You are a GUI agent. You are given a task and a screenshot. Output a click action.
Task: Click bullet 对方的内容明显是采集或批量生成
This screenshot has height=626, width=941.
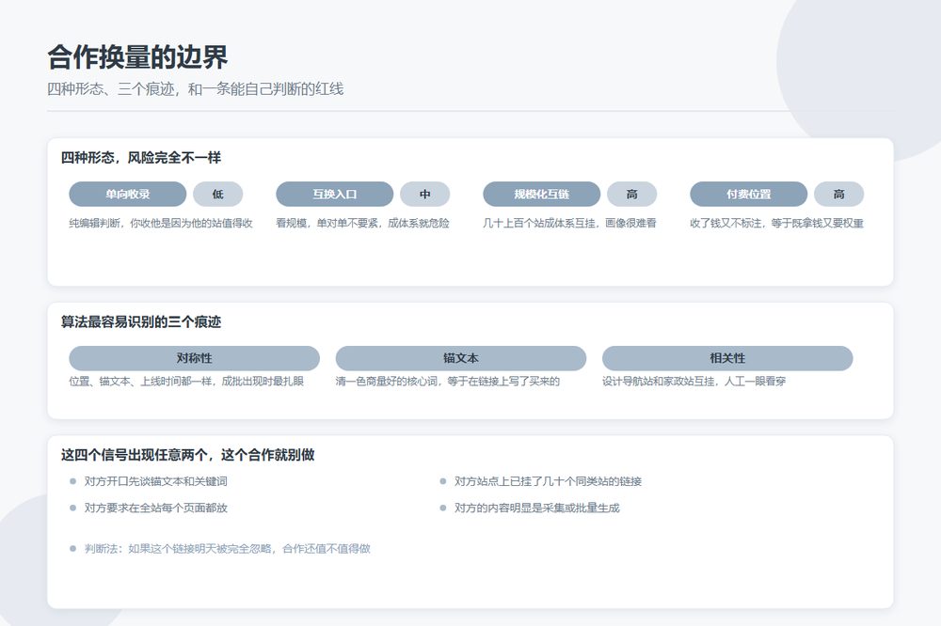[537, 508]
